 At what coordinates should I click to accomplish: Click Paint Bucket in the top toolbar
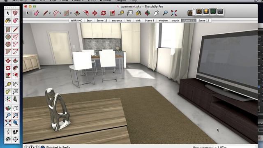pyautogui.click(x=138, y=13)
